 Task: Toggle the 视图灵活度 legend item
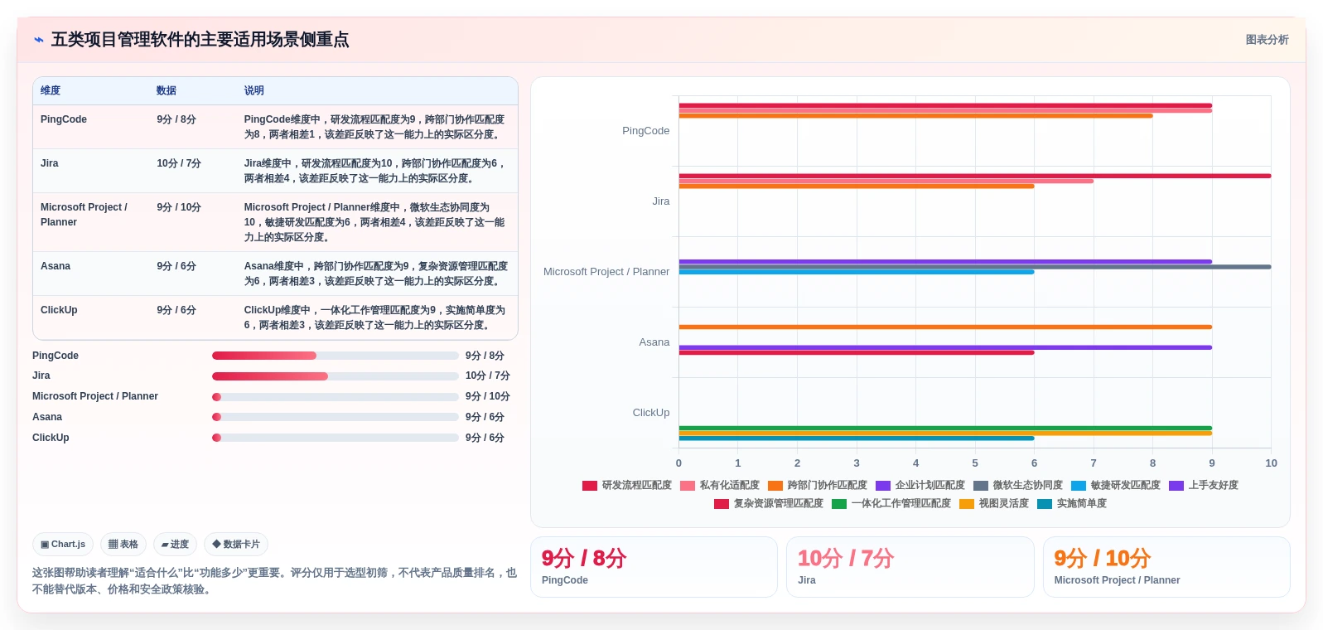(x=994, y=504)
